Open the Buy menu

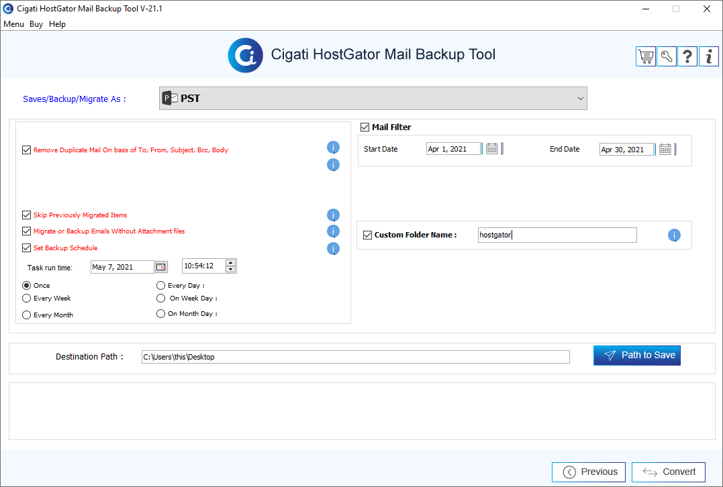pyautogui.click(x=36, y=24)
